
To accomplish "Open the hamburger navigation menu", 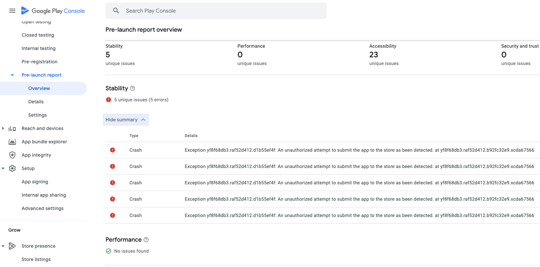I will [12, 11].
